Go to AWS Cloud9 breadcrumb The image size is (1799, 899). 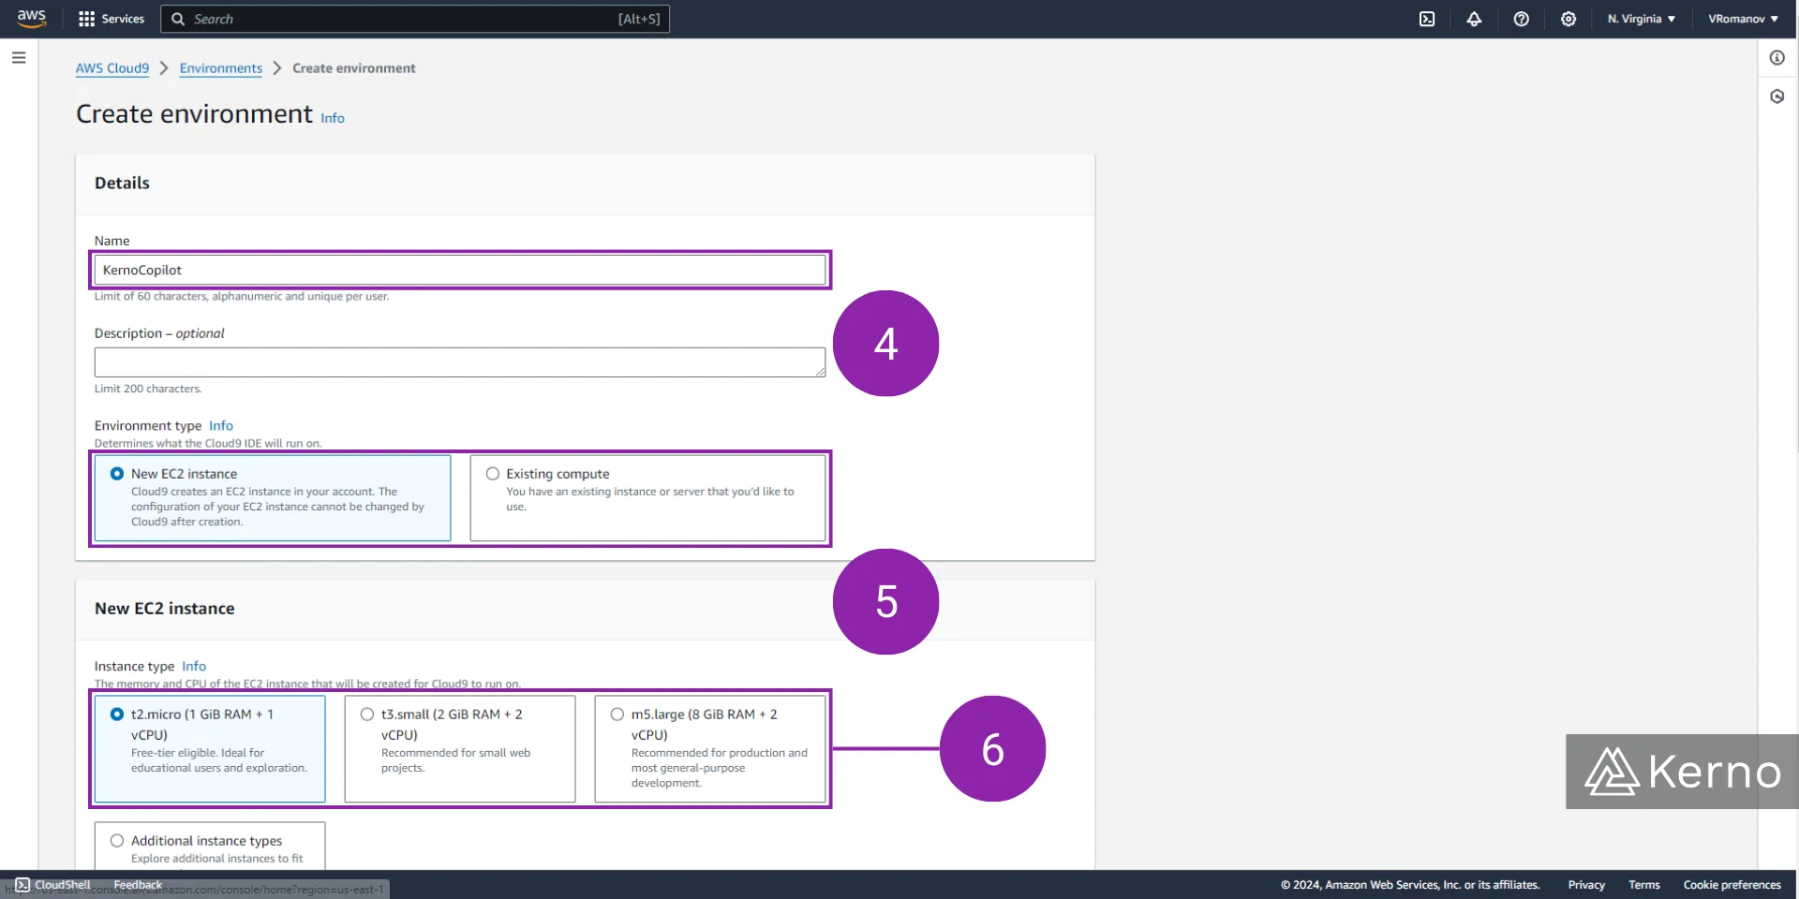click(112, 68)
